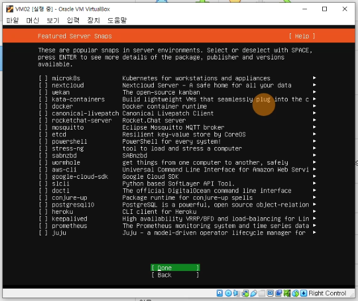Check the aws-cli snap checkbox
Viewport: 358px width, 301px height.
tap(43, 170)
